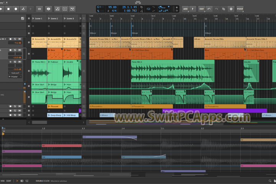The height and width of the screenshot is (184, 276).
Task: Click the time signature 4/4
Action: click(114, 11)
